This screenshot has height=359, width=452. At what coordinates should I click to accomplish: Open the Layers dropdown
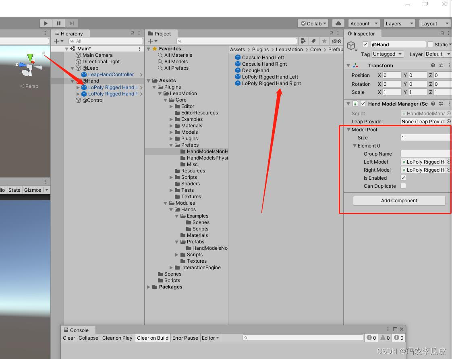399,24
